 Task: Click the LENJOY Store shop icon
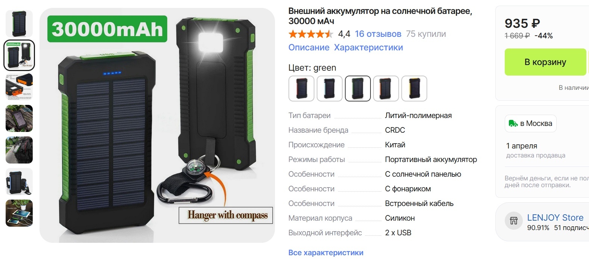point(513,221)
